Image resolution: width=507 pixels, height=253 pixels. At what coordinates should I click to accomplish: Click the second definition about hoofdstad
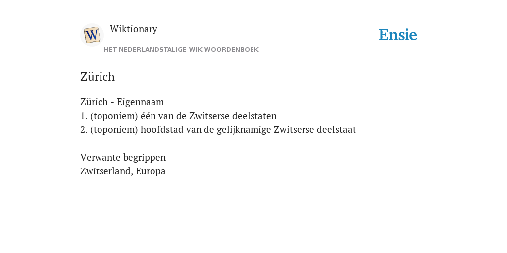218,130
